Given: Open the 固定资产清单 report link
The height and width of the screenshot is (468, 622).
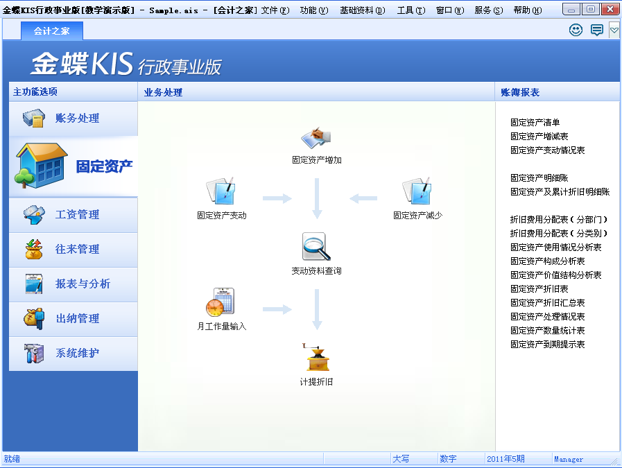Looking at the screenshot, I should pyautogui.click(x=535, y=123).
